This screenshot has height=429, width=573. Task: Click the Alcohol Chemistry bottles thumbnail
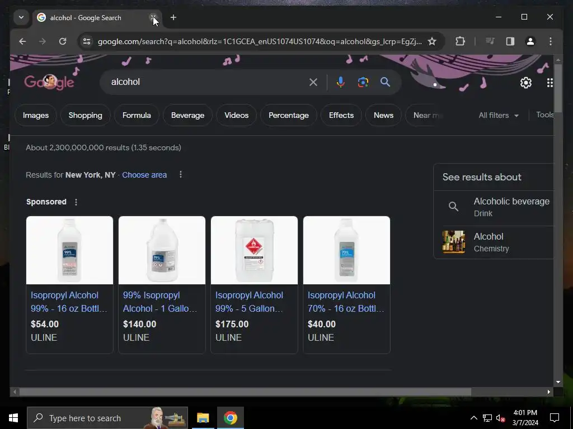[x=454, y=242]
